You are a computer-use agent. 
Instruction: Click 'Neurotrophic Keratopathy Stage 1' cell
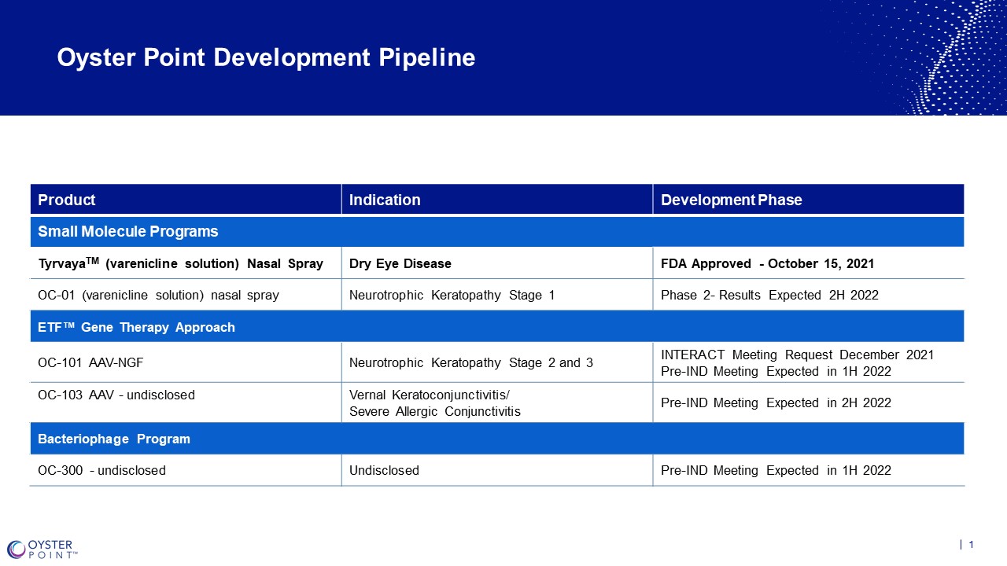pos(452,295)
